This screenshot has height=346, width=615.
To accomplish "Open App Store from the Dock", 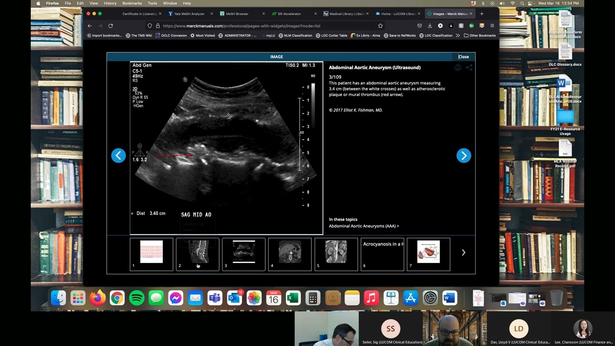I will [x=410, y=298].
